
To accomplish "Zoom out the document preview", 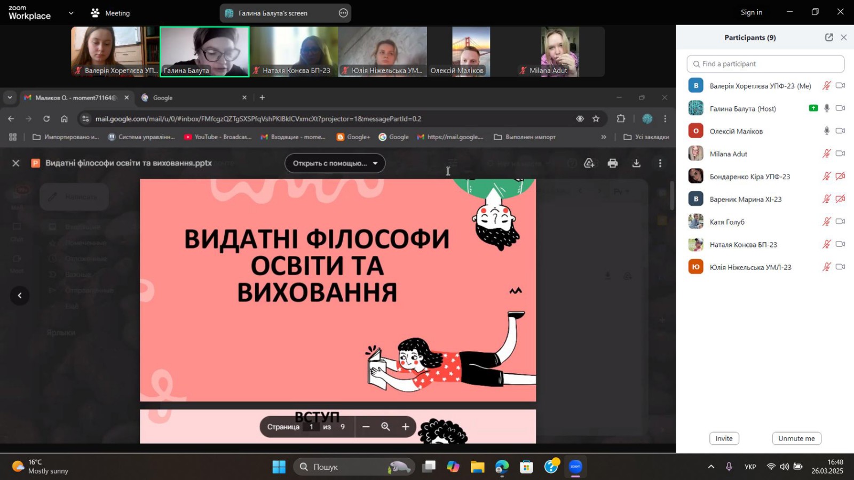I will coord(366,427).
